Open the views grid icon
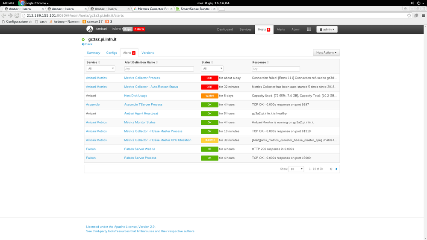This screenshot has height=240, width=427. [x=309, y=29]
